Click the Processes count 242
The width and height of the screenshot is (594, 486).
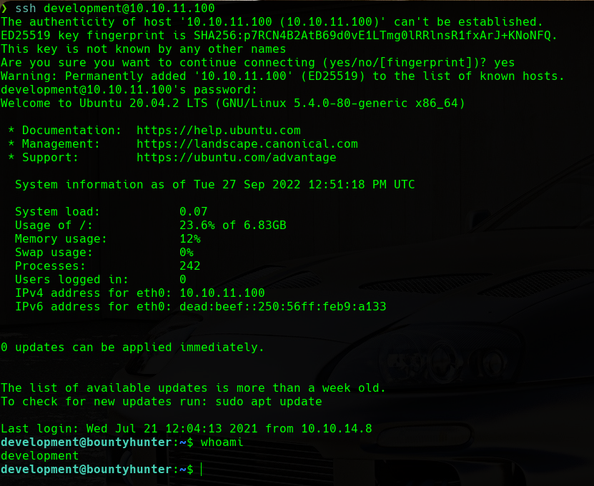189,266
